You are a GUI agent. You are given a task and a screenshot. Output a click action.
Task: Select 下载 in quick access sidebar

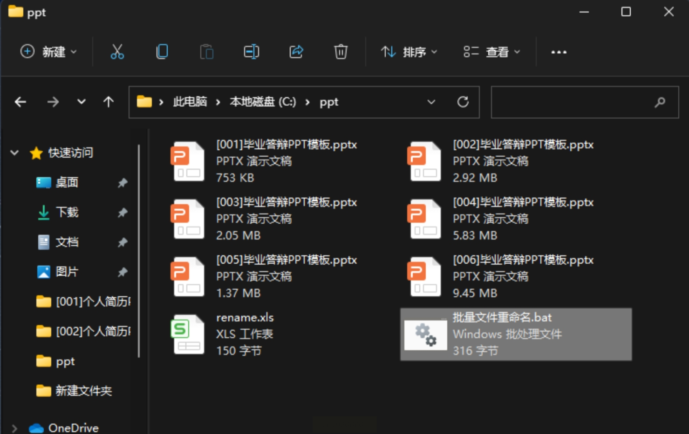(67, 213)
